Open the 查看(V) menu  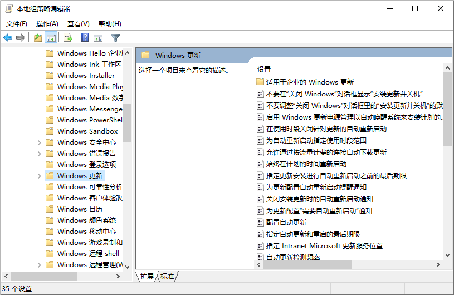point(78,24)
